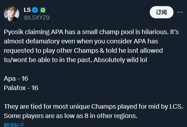Screen dimensions: 187x127
Task: Click the 'Absolutely wild lol' text
Action: click(x=120, y=60)
